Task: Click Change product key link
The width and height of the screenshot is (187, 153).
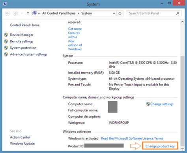Action: pyautogui.click(x=160, y=146)
